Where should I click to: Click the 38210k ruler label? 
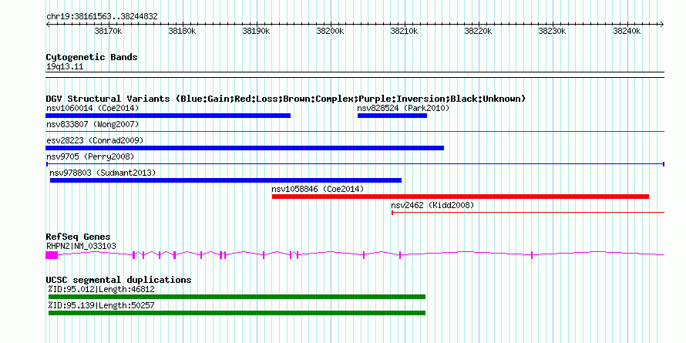(405, 32)
